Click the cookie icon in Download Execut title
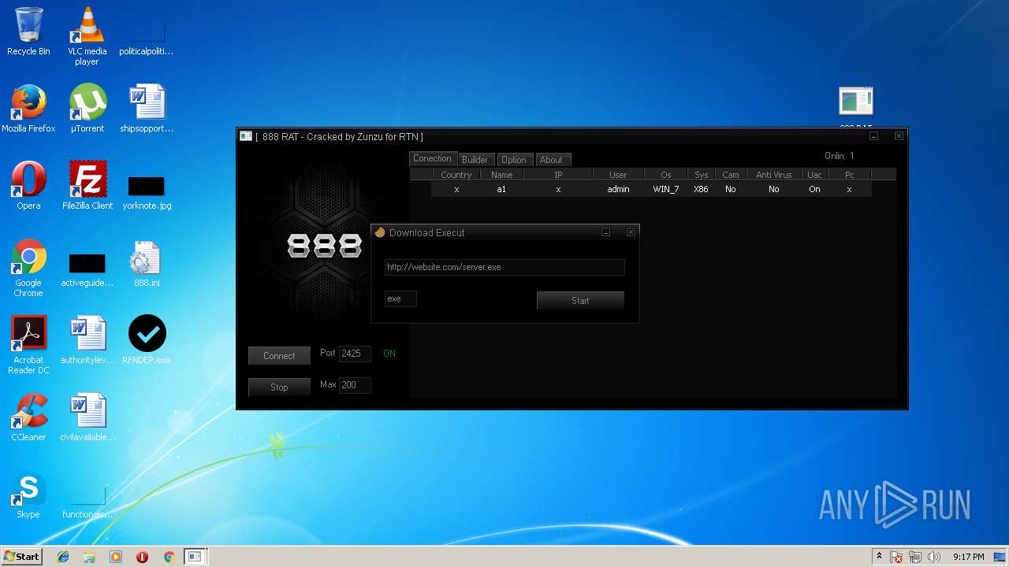Screen dimensions: 1009x567 pyautogui.click(x=380, y=232)
